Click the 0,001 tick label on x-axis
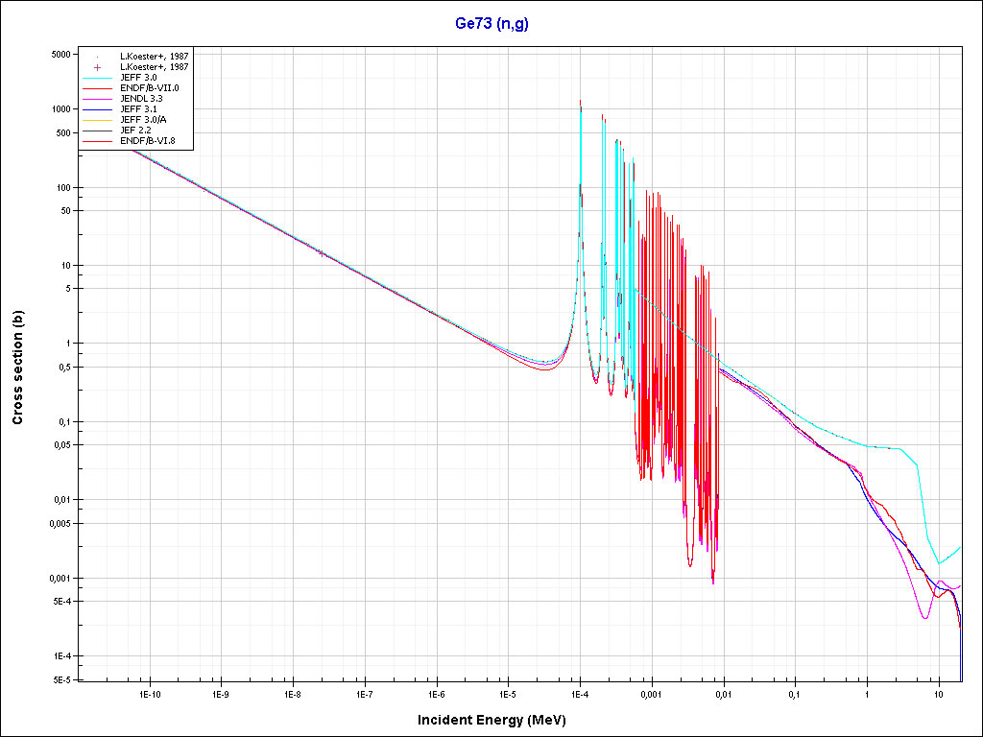 coord(651,693)
